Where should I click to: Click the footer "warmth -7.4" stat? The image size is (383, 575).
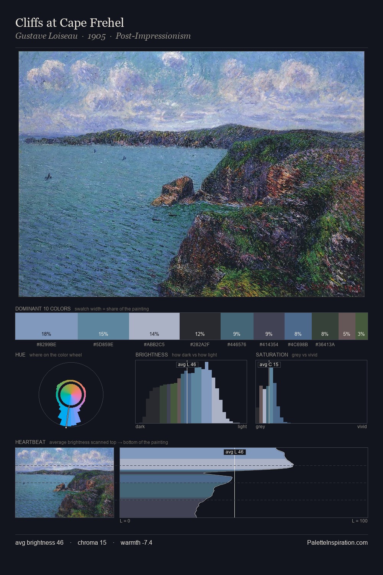click(136, 542)
